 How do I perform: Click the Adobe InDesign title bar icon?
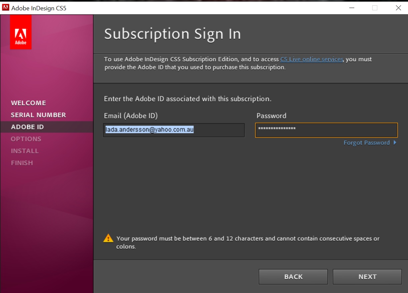click(5, 8)
